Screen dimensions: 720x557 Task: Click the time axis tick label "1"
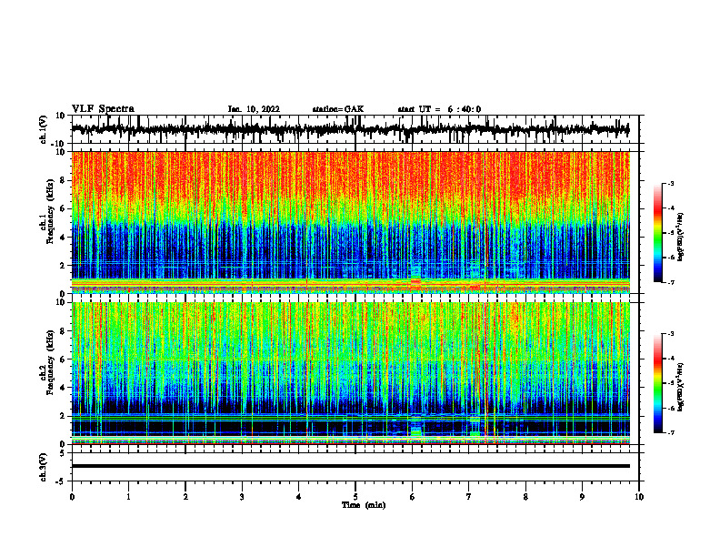pyautogui.click(x=128, y=497)
